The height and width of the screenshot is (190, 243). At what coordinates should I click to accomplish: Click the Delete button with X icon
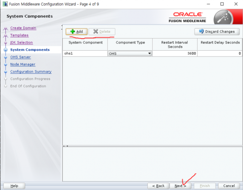click(102, 32)
